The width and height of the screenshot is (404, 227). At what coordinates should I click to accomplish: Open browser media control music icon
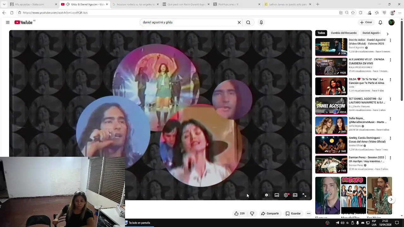tap(370, 13)
